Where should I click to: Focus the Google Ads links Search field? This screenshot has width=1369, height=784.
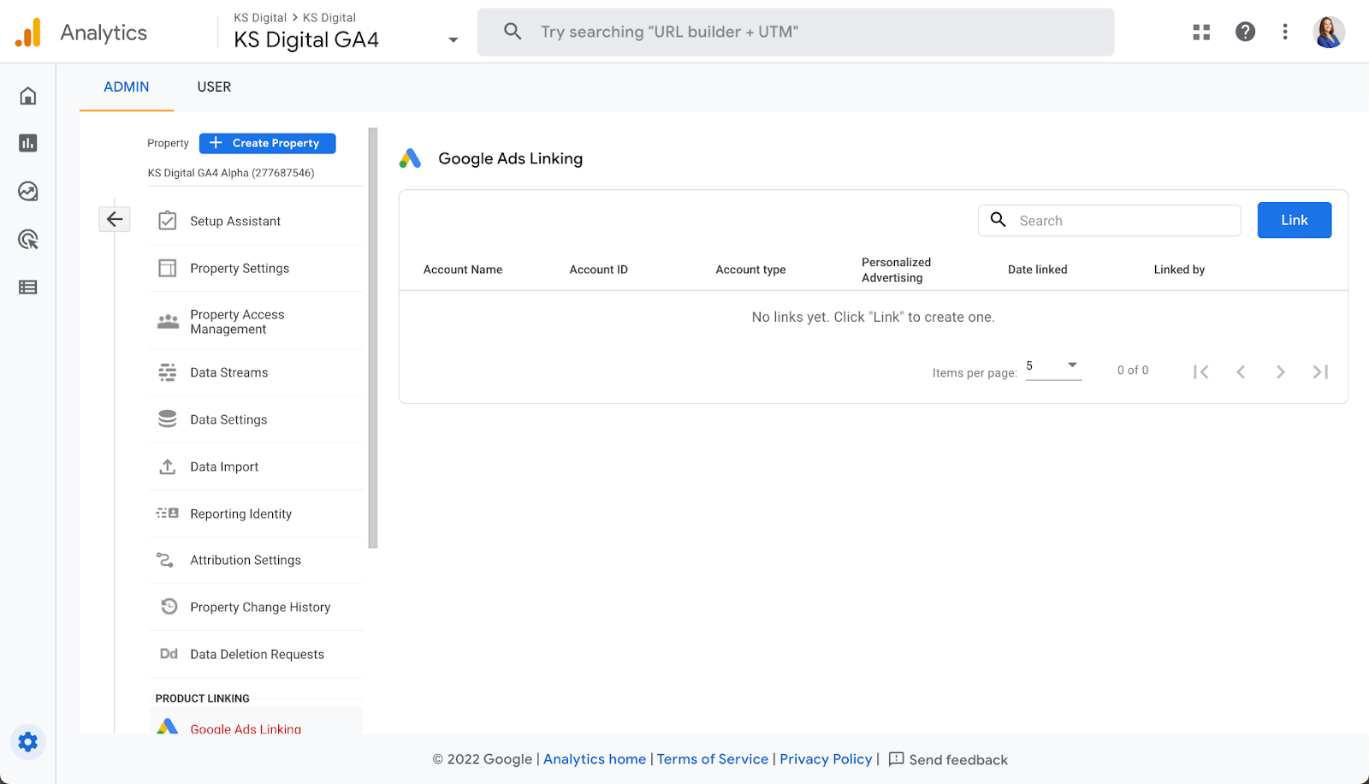1110,220
